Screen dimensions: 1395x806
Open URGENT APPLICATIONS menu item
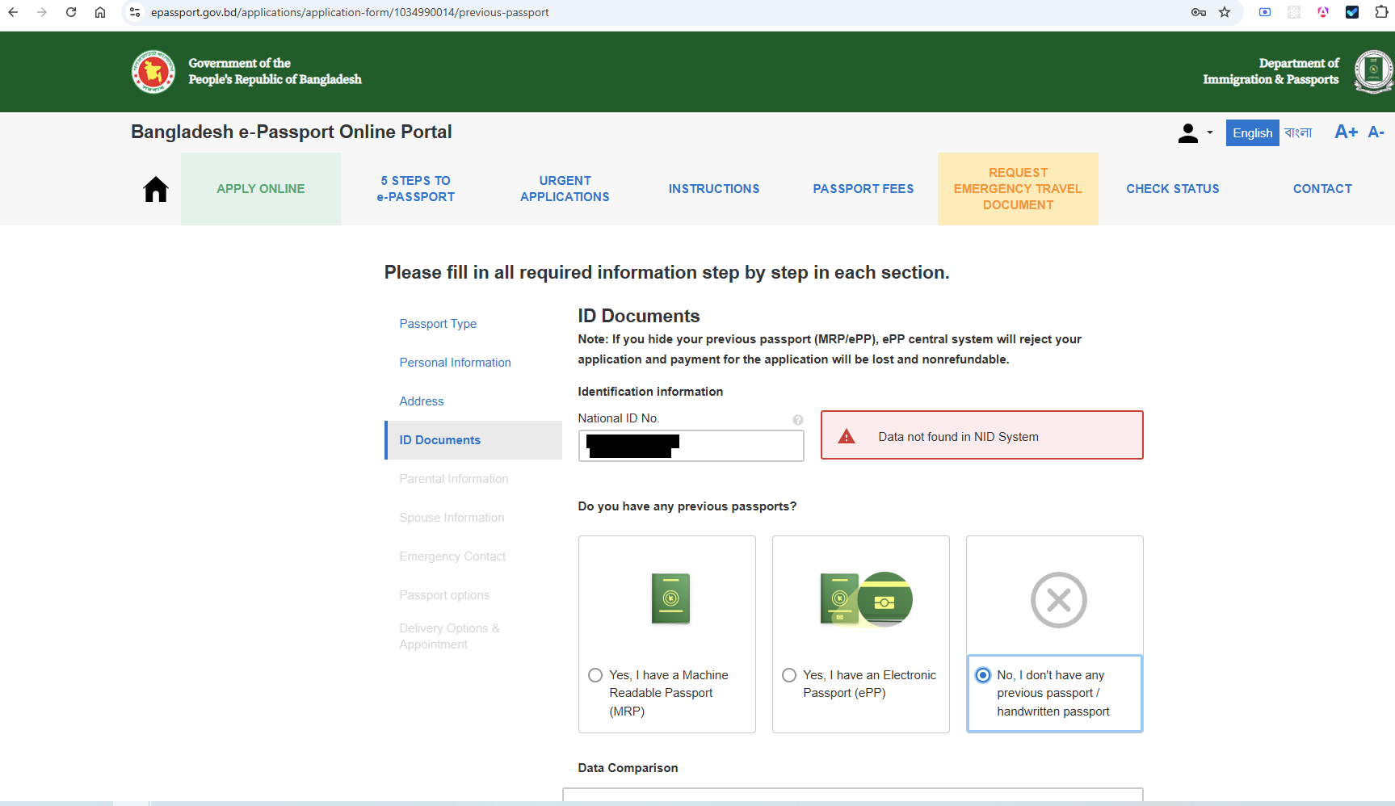click(565, 189)
